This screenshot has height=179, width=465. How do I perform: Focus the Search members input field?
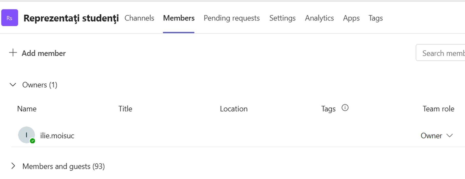(x=443, y=53)
